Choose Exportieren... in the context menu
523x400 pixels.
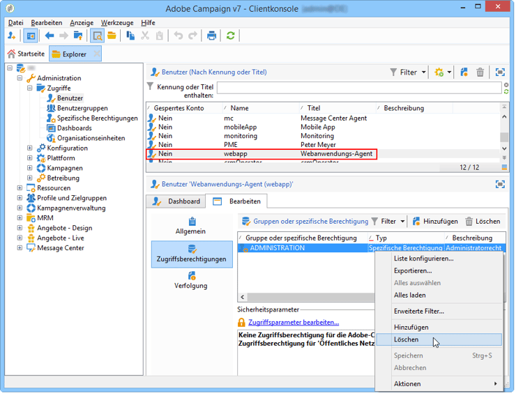pyautogui.click(x=439, y=270)
